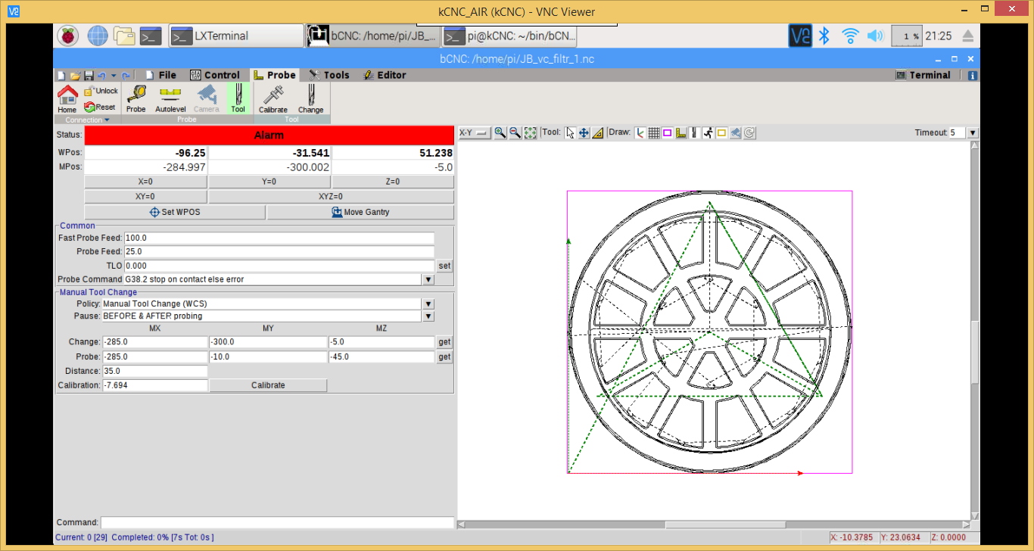Click the X=0 button
The image size is (1034, 551).
[145, 182]
